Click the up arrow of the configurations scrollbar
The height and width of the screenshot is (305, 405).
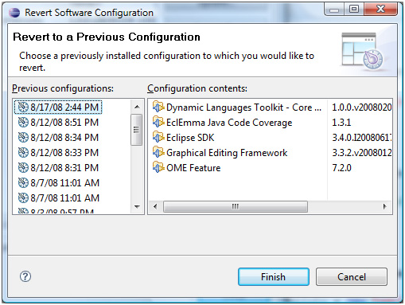tap(137, 107)
